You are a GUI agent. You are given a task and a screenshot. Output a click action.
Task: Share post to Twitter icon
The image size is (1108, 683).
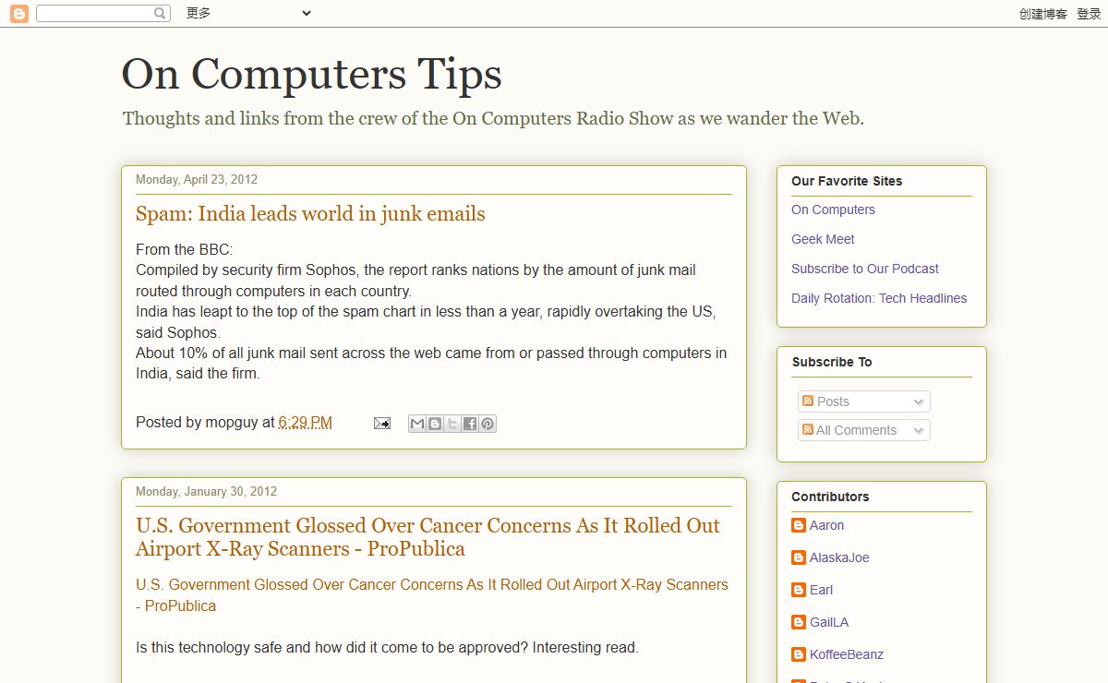(452, 424)
